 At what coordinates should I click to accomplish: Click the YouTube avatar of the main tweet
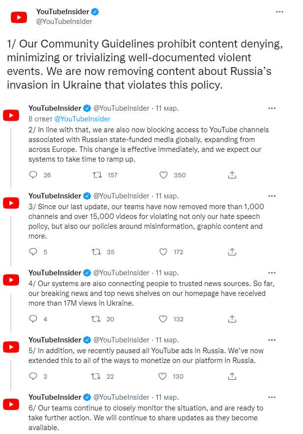click(19, 18)
